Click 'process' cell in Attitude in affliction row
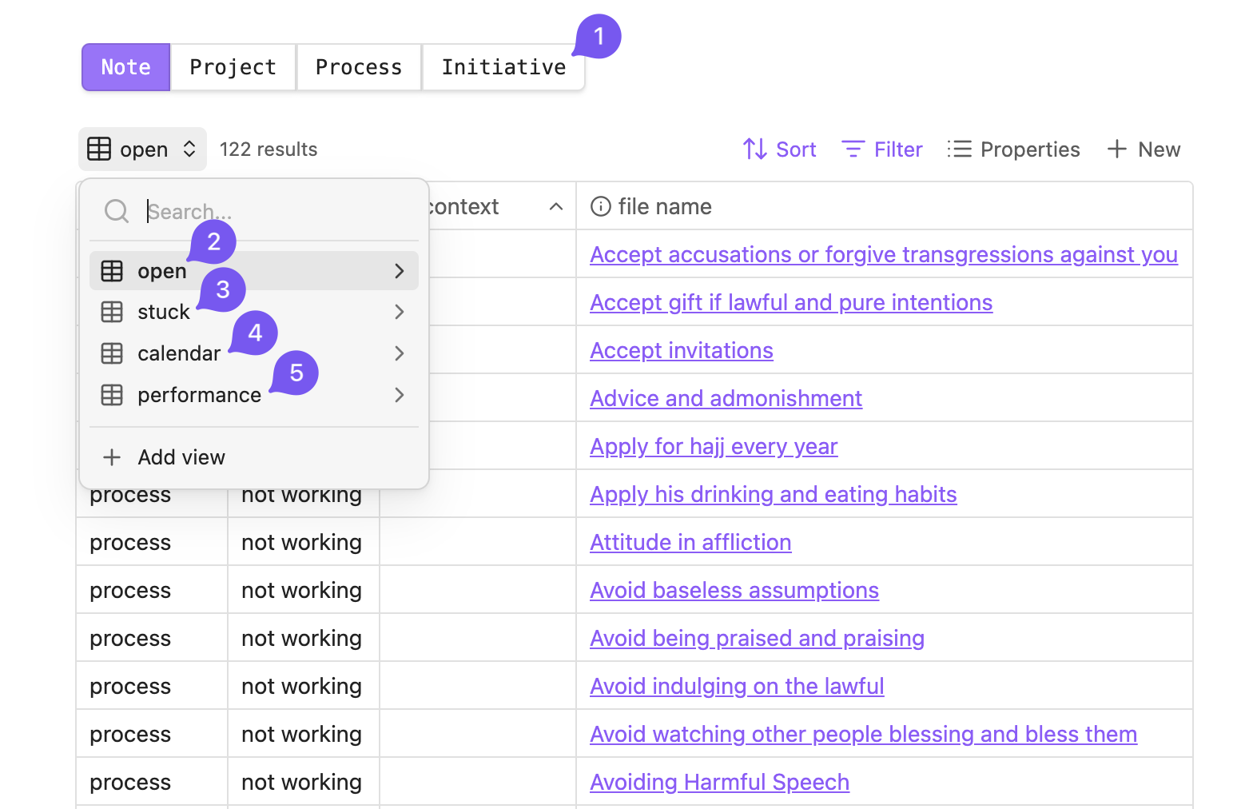 point(152,542)
